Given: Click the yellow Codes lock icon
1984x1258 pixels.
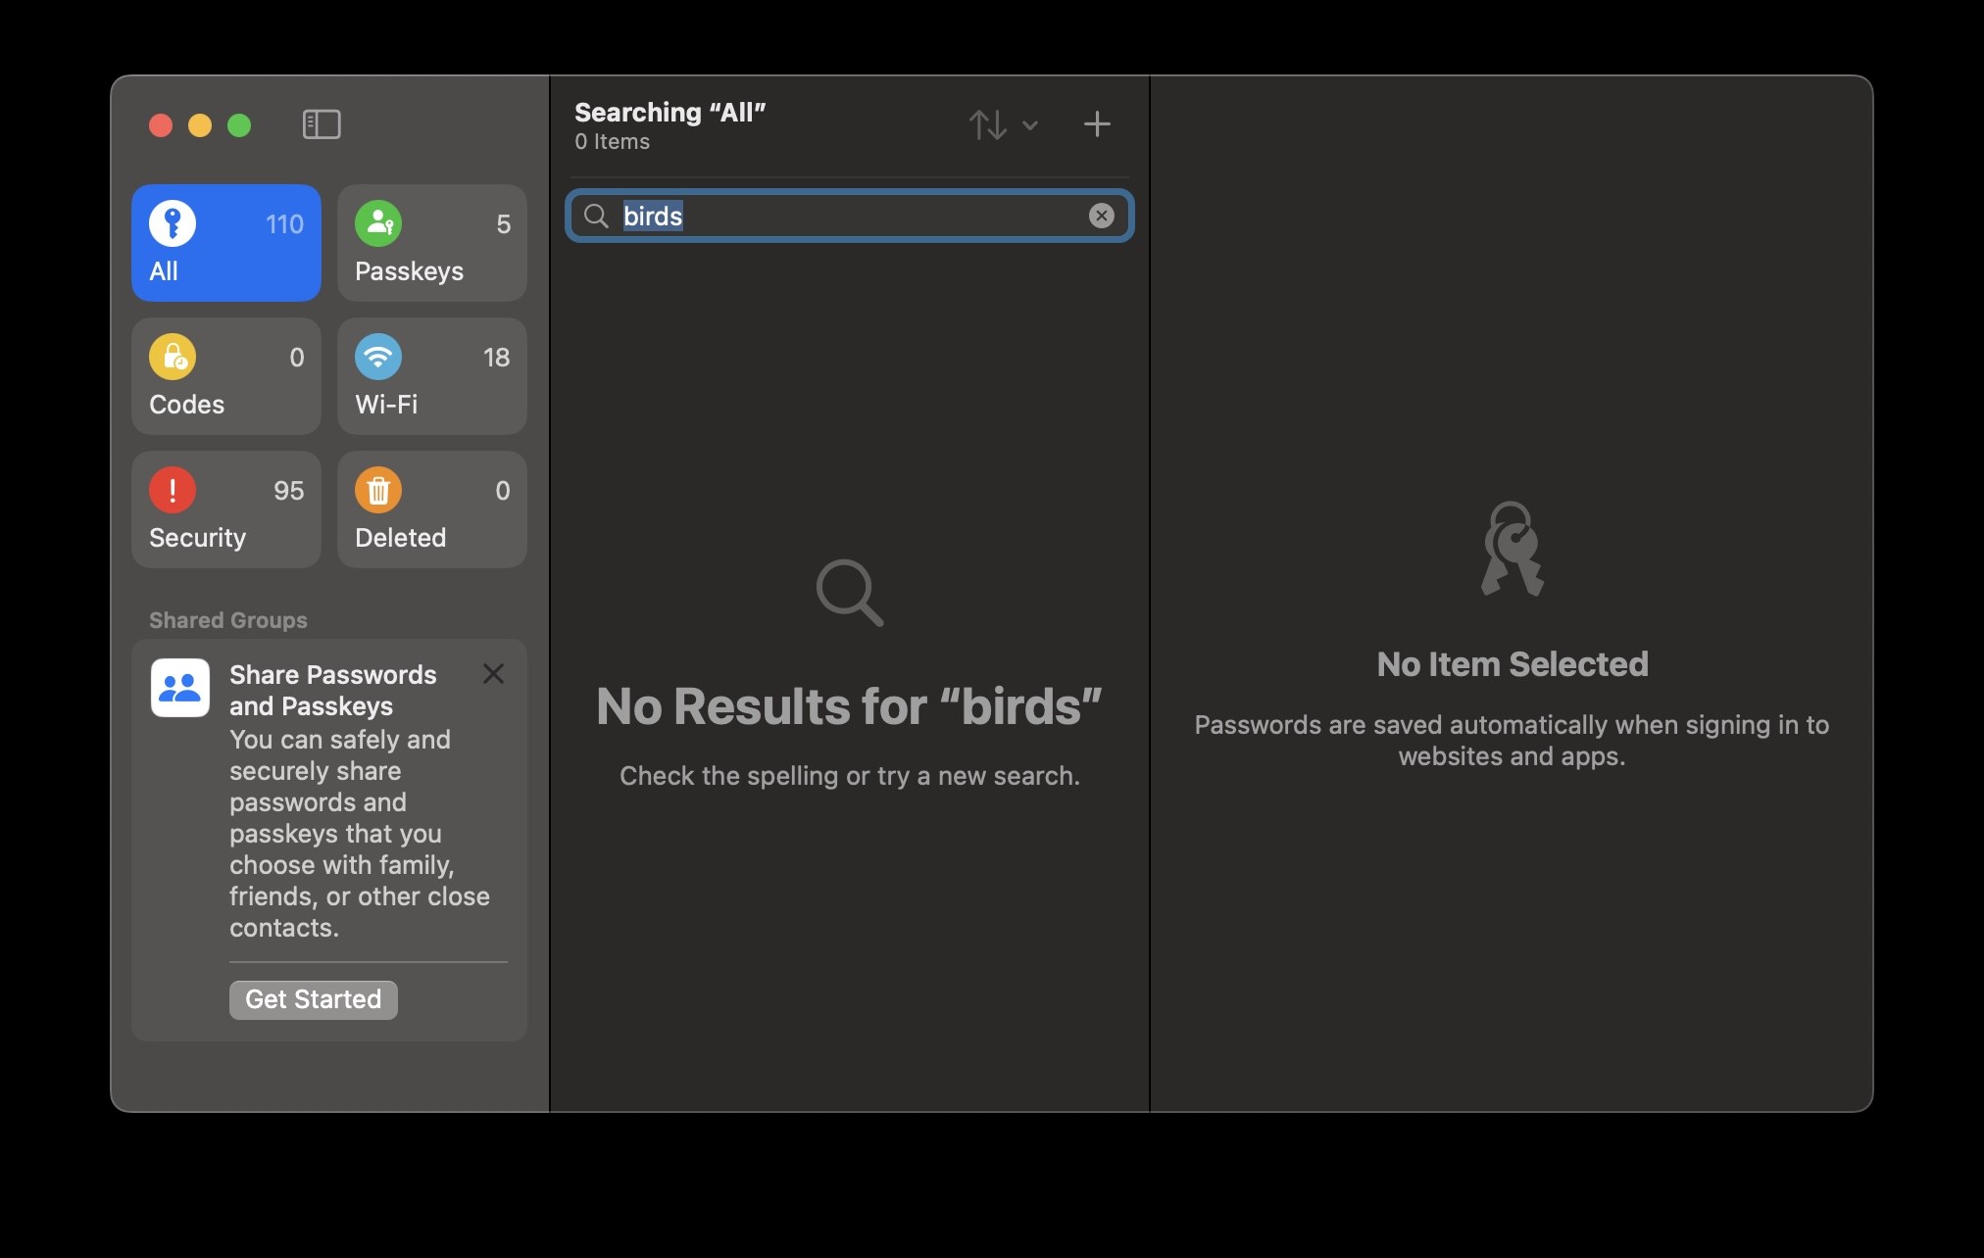Looking at the screenshot, I should tap(173, 358).
